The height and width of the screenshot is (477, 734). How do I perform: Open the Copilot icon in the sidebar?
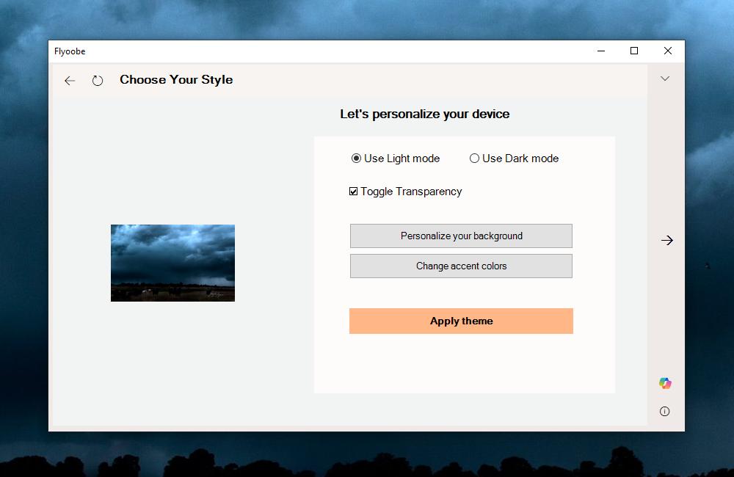pos(665,383)
